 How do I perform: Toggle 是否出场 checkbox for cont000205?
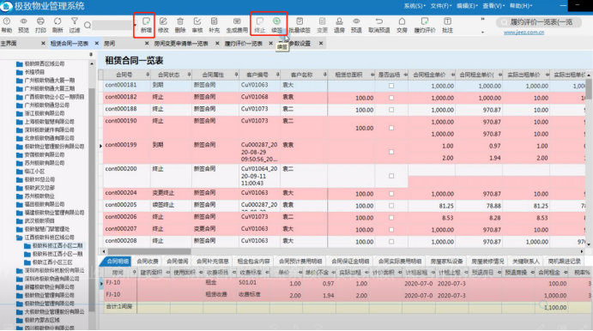pos(391,206)
